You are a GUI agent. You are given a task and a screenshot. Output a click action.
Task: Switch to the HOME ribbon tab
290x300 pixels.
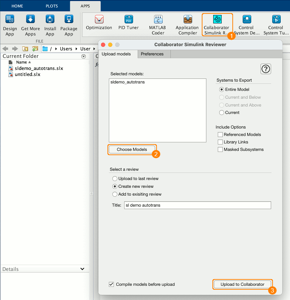(17, 6)
